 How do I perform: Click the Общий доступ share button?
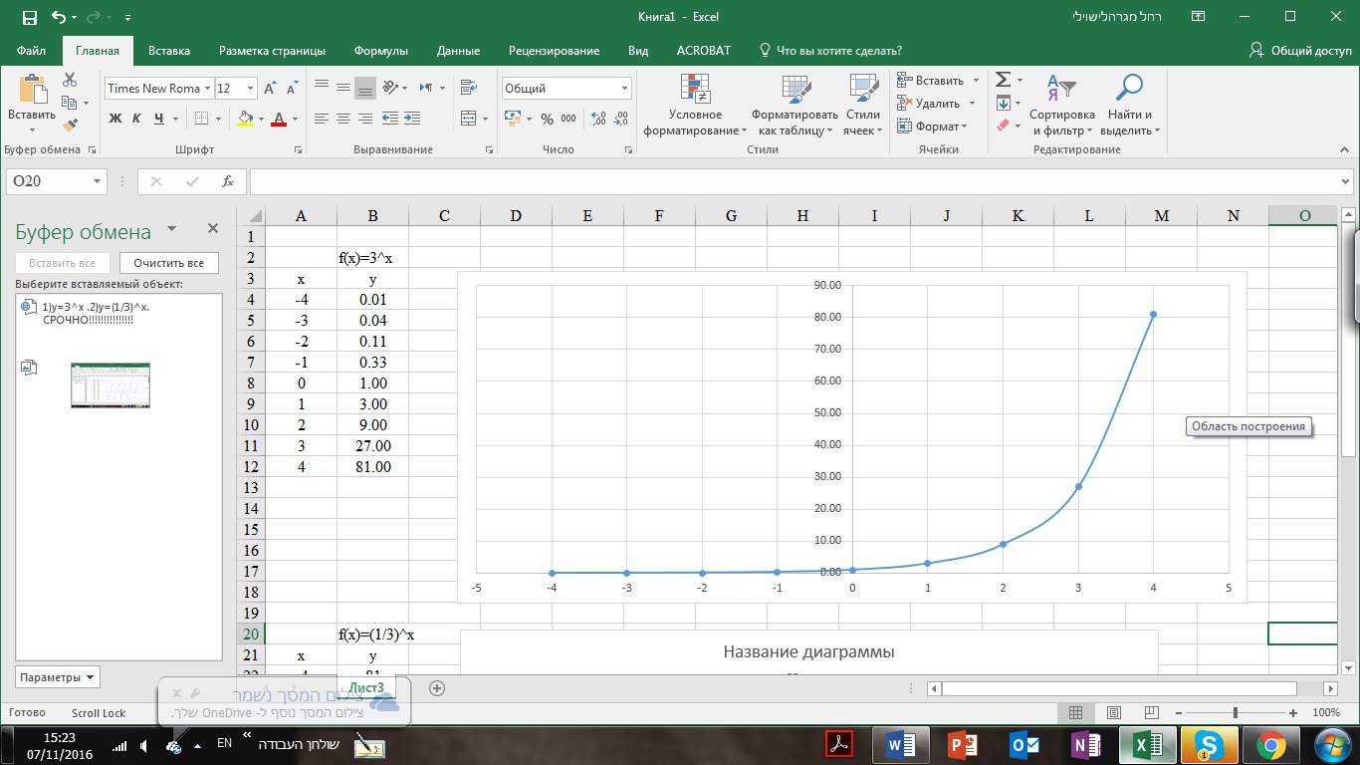point(1300,51)
